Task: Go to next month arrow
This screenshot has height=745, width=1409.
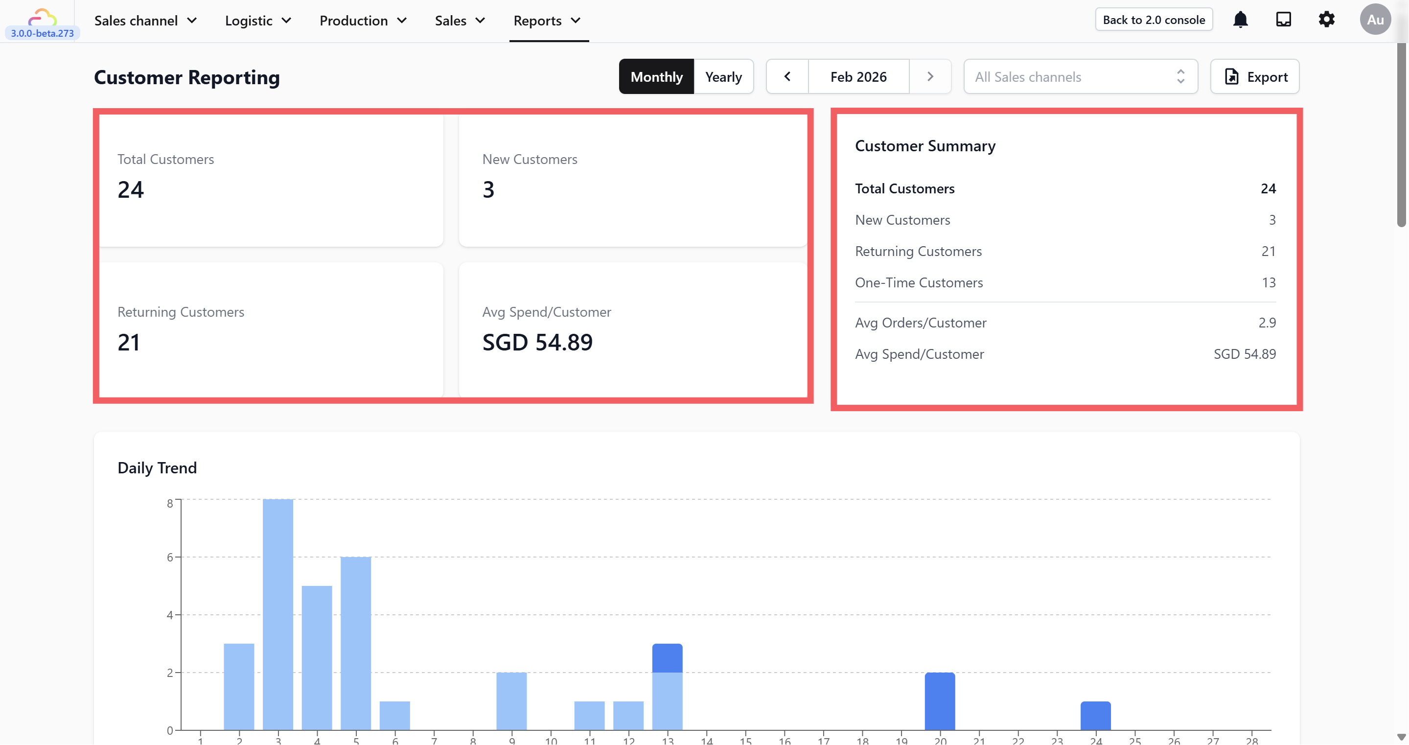Action: [x=930, y=76]
